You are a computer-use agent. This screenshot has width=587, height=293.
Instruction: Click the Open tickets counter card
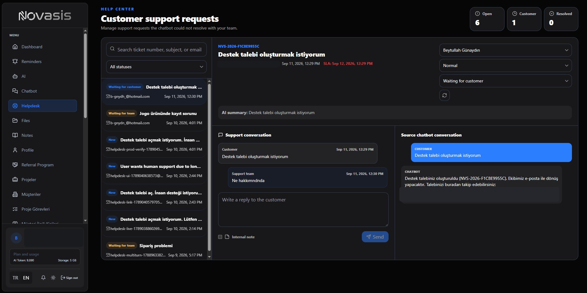(x=487, y=19)
